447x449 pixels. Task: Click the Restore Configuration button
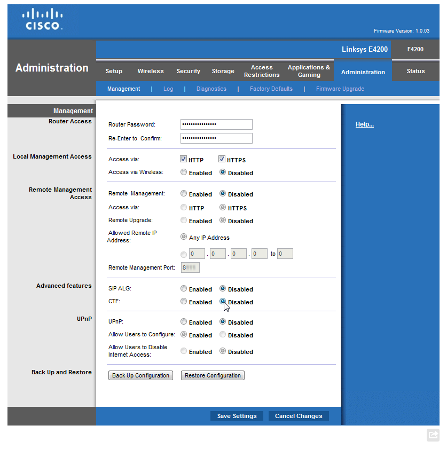pyautogui.click(x=213, y=375)
